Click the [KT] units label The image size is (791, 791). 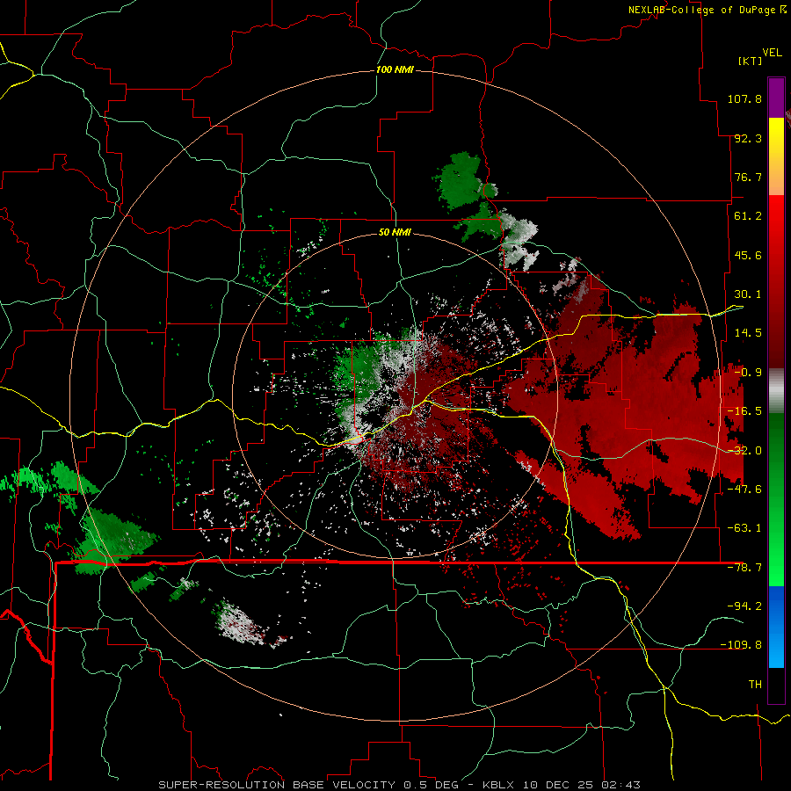[x=751, y=61]
